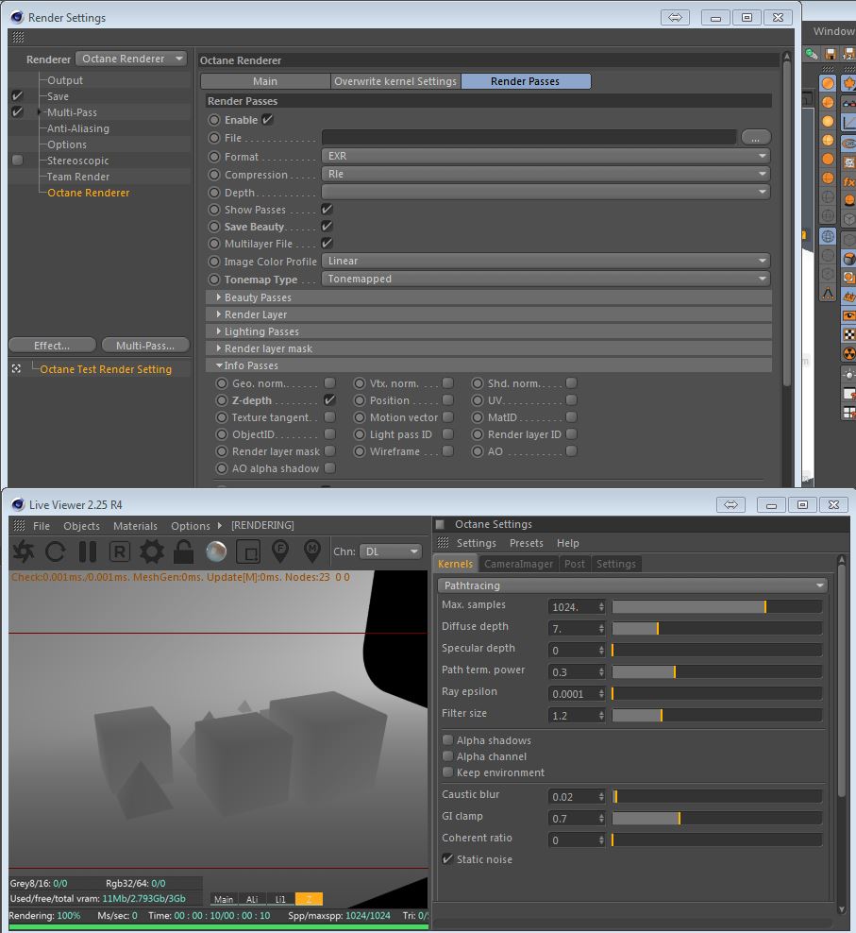
Task: Open Octane settings via the gear icon
Action: tap(152, 551)
